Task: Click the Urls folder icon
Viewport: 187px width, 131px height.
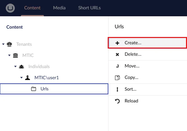Action: pos(34,89)
